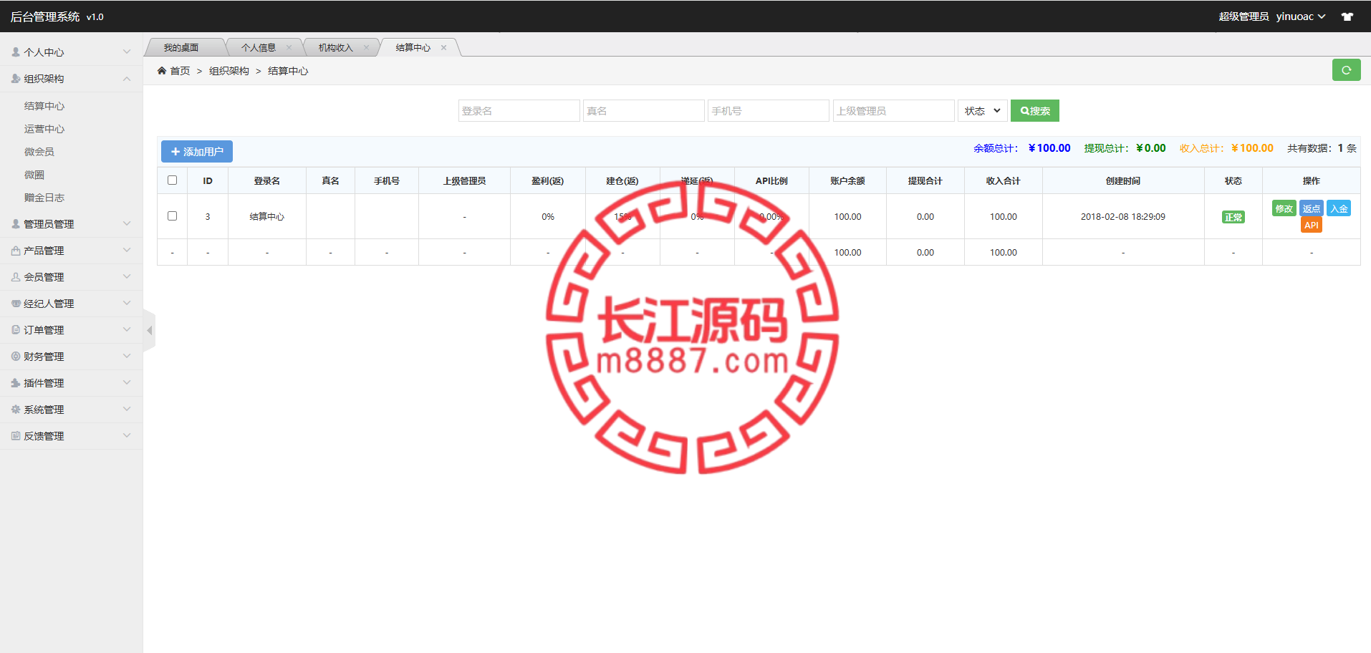Image resolution: width=1371 pixels, height=653 pixels.
Task: Click the 插件管理 plugin icon
Action: click(16, 382)
